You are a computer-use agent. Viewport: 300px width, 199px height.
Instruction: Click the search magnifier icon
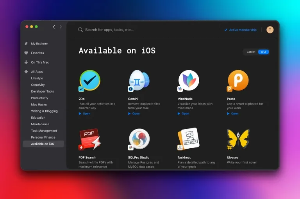coord(80,30)
